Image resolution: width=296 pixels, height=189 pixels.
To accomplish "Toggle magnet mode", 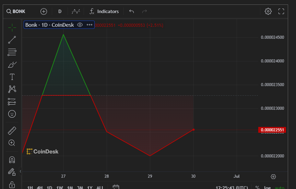I will [12, 160].
